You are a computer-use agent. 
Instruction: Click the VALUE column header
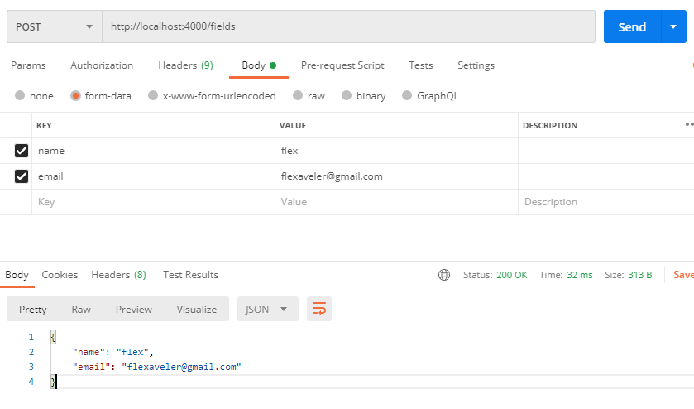293,125
